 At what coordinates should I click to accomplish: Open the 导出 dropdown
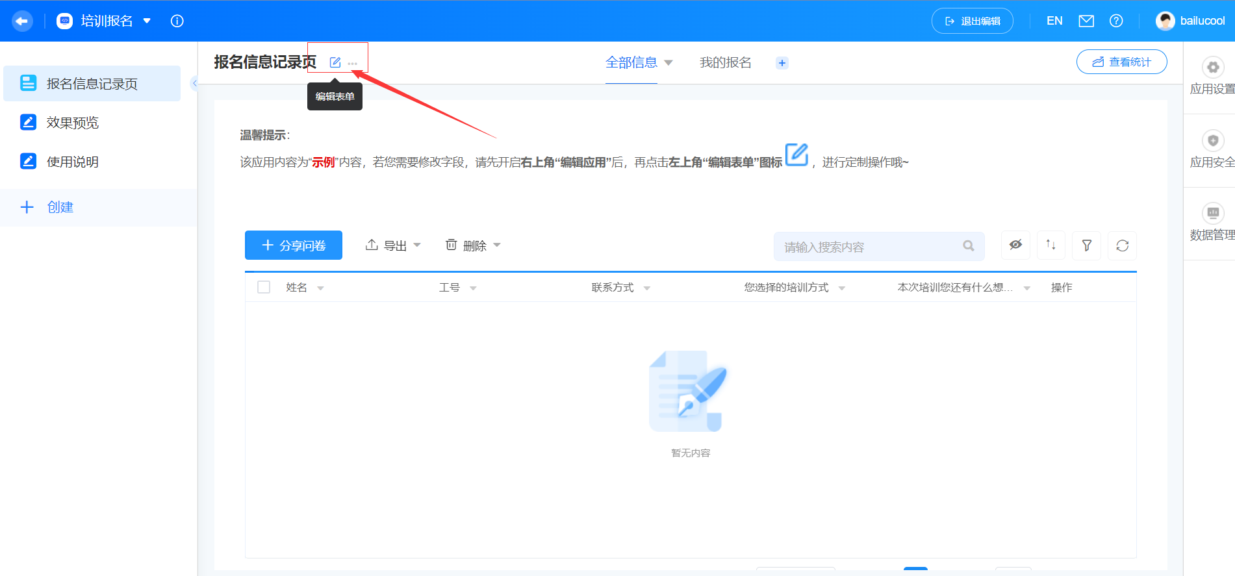(394, 245)
